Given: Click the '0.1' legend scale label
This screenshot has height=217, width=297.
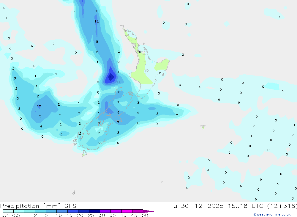Looking at the screenshot, I should coord(5,215).
